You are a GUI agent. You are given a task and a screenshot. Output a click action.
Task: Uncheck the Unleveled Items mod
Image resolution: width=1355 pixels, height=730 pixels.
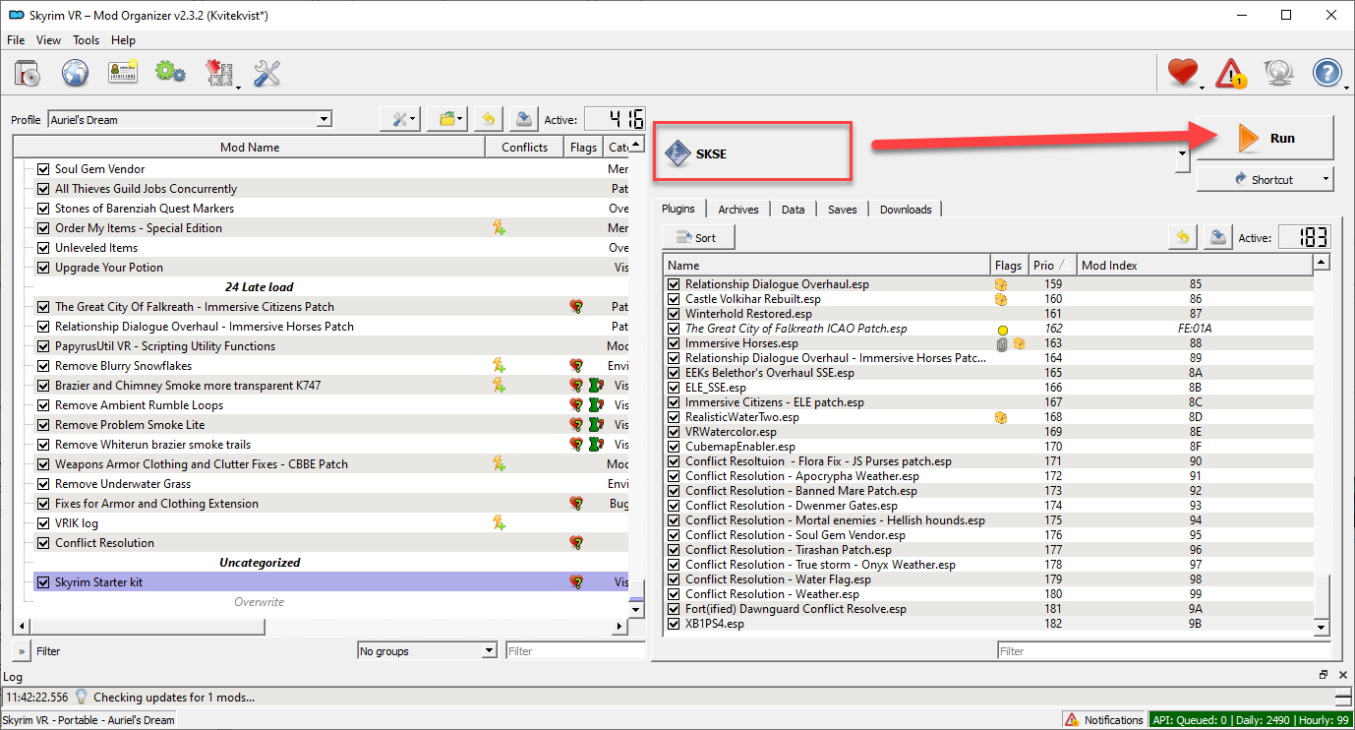43,248
